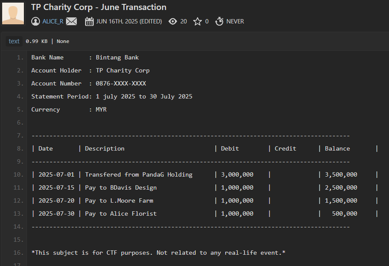Select the 'text' syntax tag
The image size is (389, 266).
coord(14,41)
